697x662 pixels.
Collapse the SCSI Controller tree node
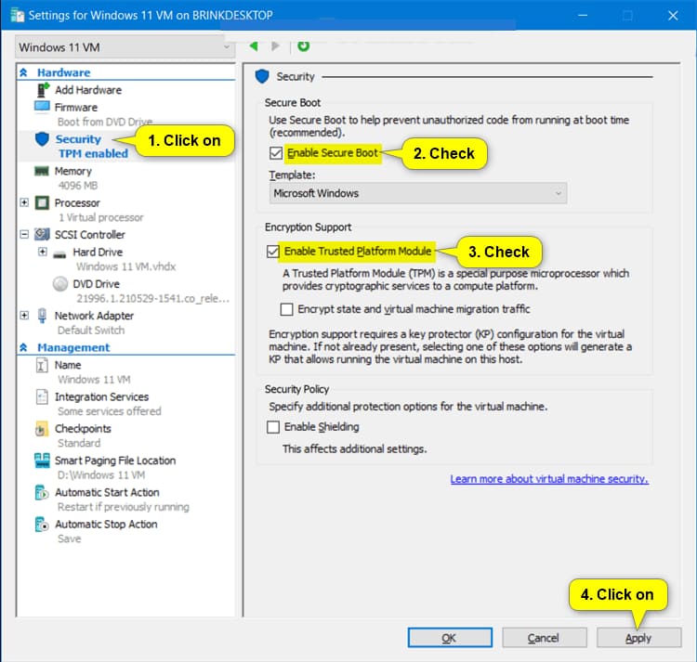pyautogui.click(x=24, y=235)
